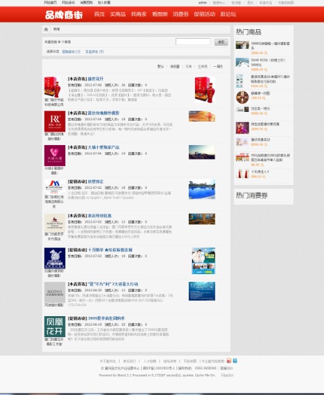
Task: Show posts from 三天内
Action: pyautogui.click(x=203, y=67)
